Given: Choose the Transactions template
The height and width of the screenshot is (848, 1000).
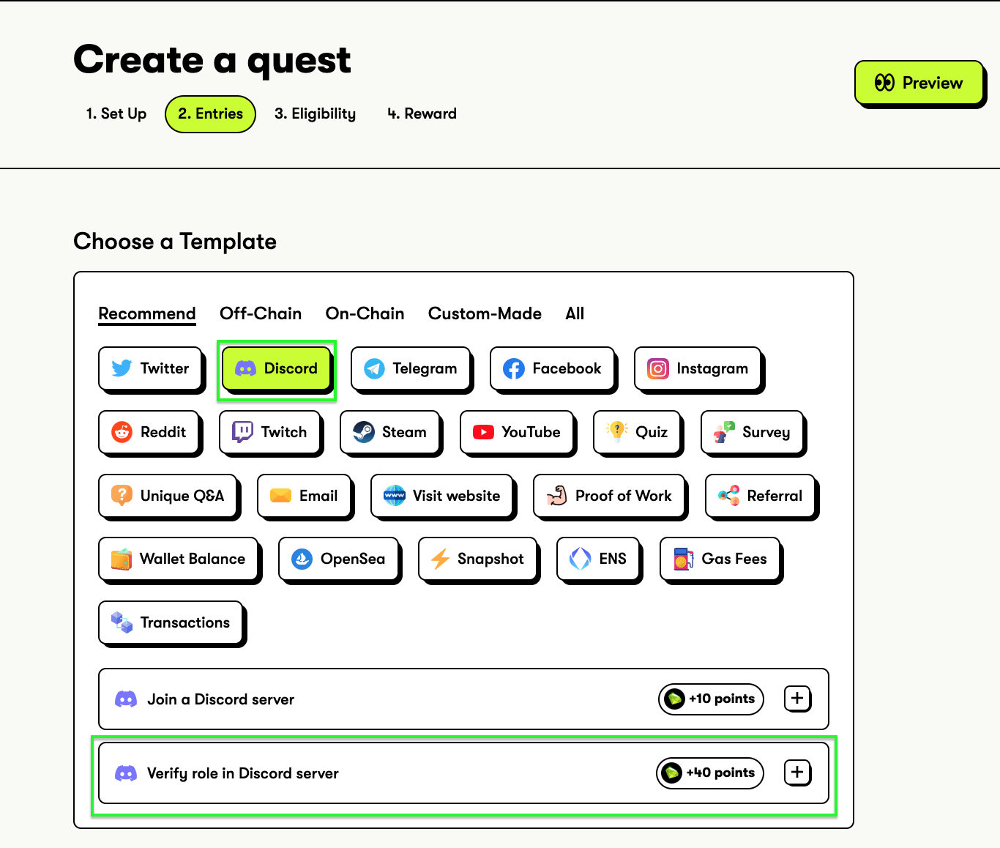Looking at the screenshot, I should tap(171, 622).
